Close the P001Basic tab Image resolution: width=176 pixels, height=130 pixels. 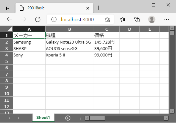coord(88,8)
